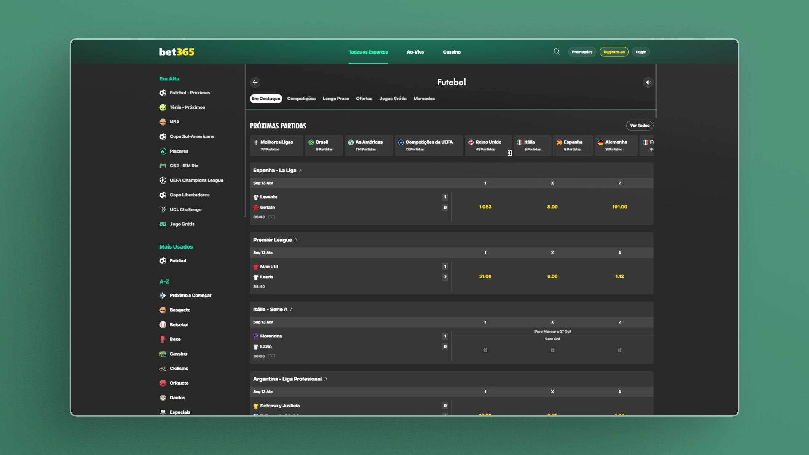Expand Premier League chevron
This screenshot has width=809, height=455.
coord(296,240)
